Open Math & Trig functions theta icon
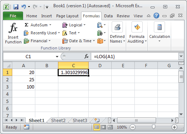 [x=100, y=33]
